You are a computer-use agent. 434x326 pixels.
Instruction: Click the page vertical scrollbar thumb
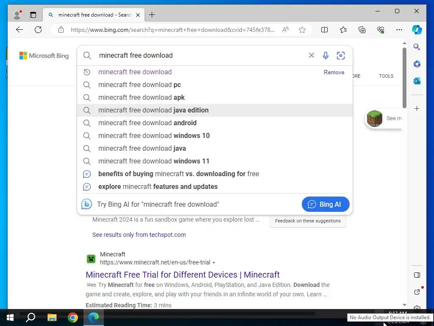tap(404, 78)
